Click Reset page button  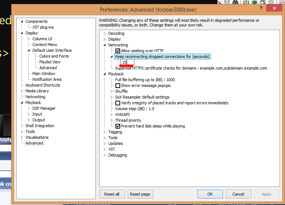click(140, 194)
